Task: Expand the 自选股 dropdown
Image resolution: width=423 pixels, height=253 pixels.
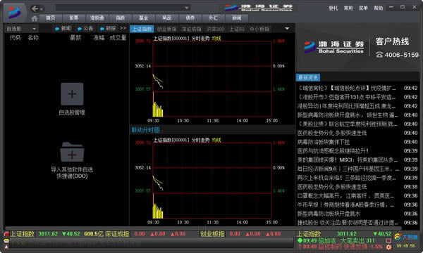Action: tap(22, 29)
